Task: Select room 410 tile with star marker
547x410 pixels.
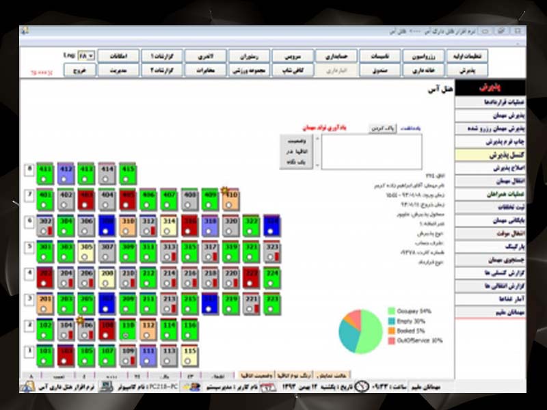Action: click(232, 199)
